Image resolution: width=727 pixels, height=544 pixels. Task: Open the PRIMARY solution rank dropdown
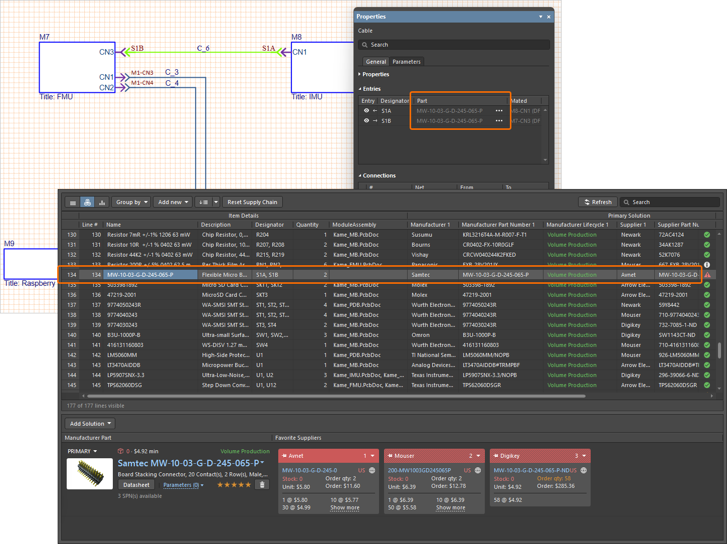(82, 451)
